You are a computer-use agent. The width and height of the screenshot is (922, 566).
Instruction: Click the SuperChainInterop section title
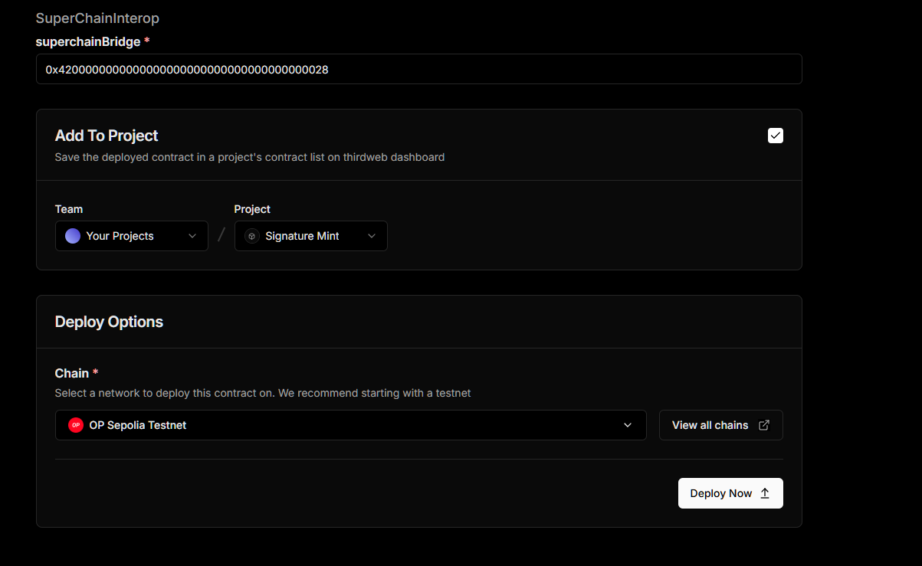97,18
